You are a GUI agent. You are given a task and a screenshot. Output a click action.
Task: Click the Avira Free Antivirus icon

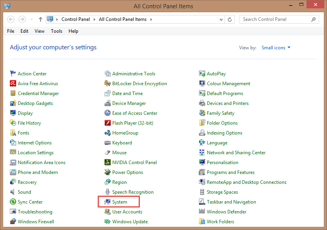coord(13,83)
